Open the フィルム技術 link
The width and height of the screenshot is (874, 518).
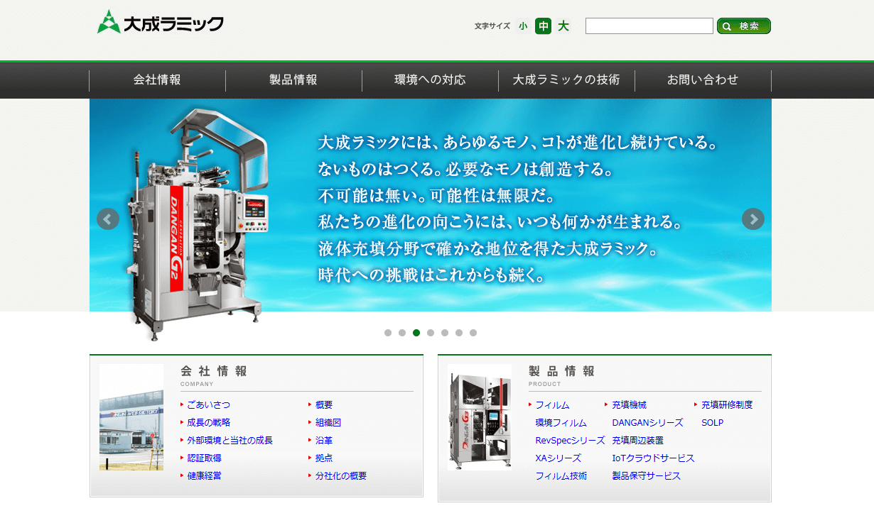tap(561, 476)
